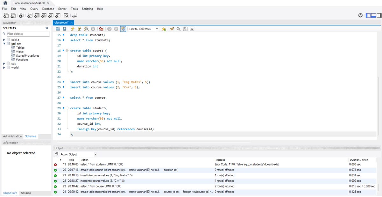
Task: Save current statement as snippet star icon
Action: [164, 29]
